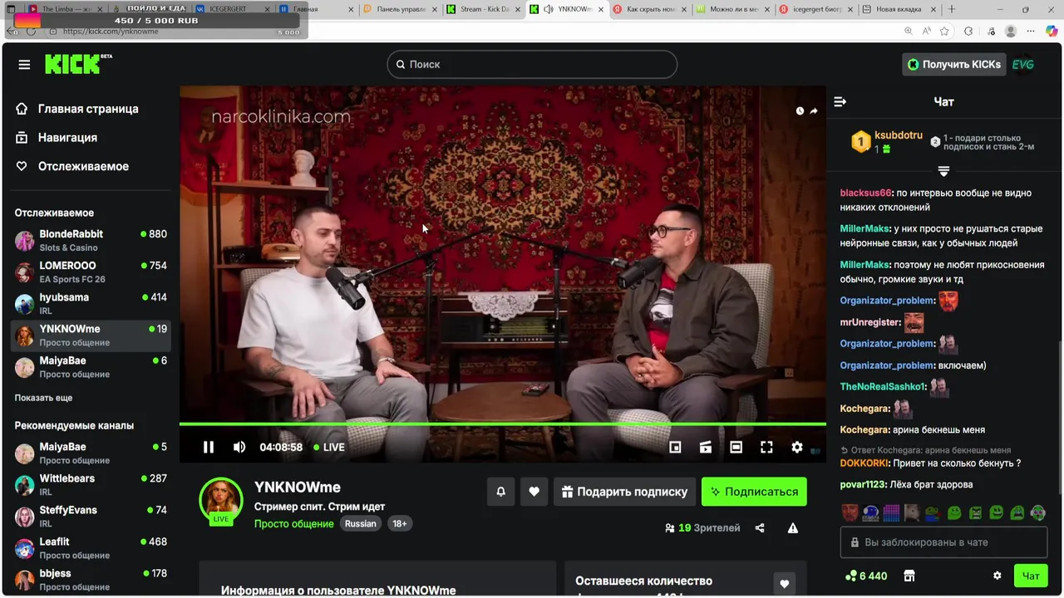The image size is (1064, 598).
Task: Enter fullscreen in the video player
Action: click(766, 447)
